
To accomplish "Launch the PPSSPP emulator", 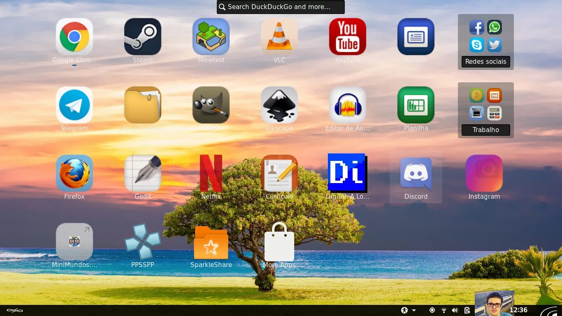I will (143, 242).
